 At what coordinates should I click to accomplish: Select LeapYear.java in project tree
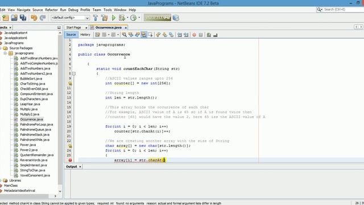click(x=30, y=104)
